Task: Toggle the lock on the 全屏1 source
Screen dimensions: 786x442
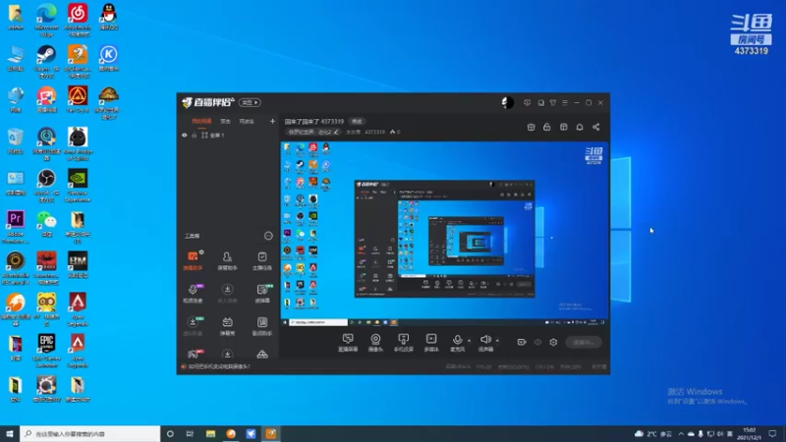Action: [194, 136]
